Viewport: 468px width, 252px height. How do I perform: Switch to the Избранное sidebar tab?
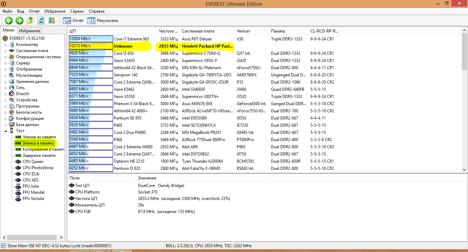pos(29,31)
